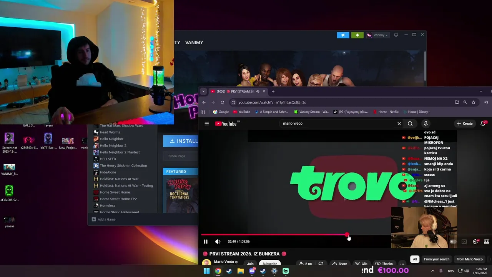Open the YouTube Create menu
This screenshot has height=277, width=492.
(465, 123)
